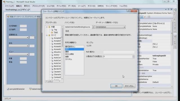Click the help question button of binding dialog
Image resolution: width=180 pixels, height=101 pixels.
click(x=129, y=11)
